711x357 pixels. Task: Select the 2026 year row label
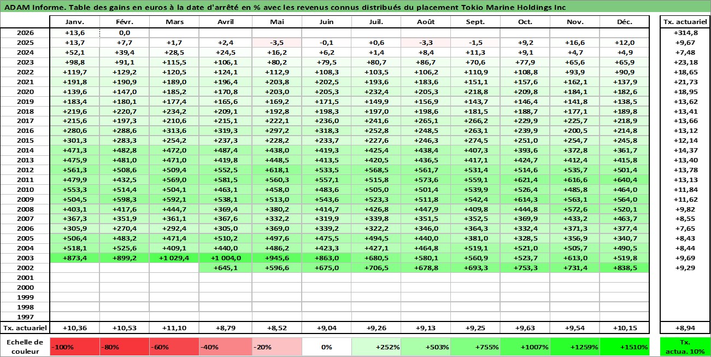25,33
